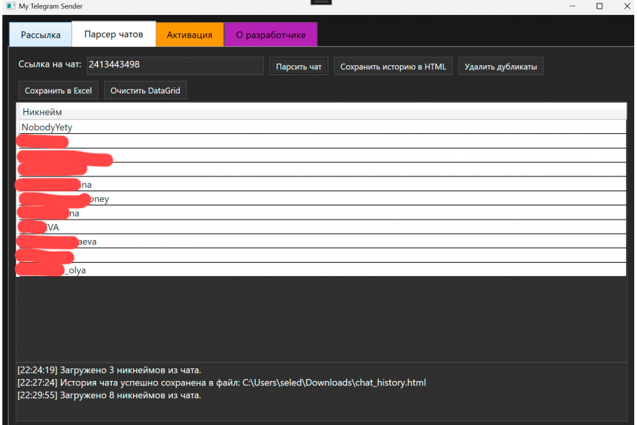Click Сохранить историю в HTML button
Screen dimensions: 637x425
coord(393,67)
